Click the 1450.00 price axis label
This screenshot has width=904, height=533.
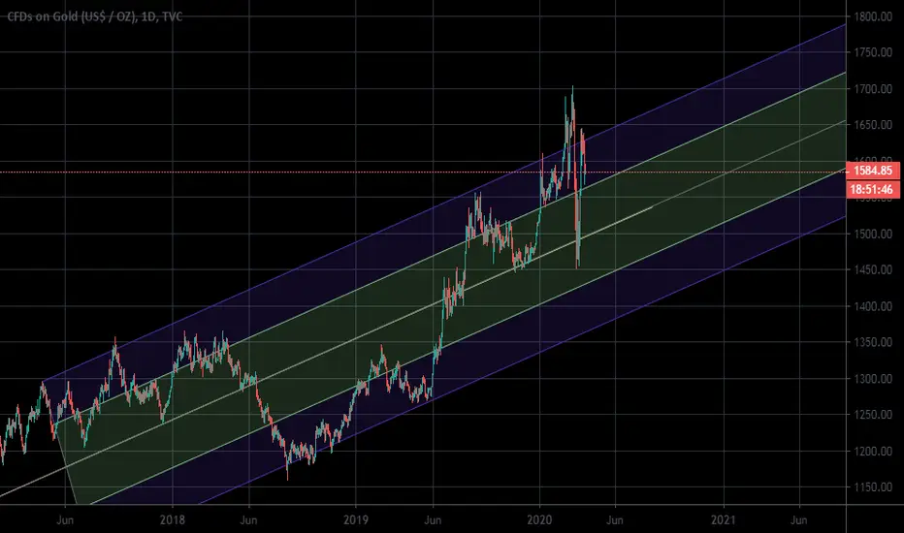point(872,269)
